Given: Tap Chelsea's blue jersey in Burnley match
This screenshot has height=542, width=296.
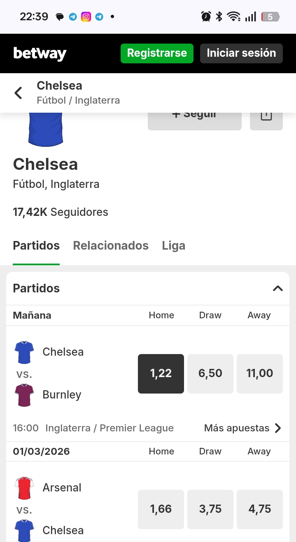Looking at the screenshot, I should (24, 352).
